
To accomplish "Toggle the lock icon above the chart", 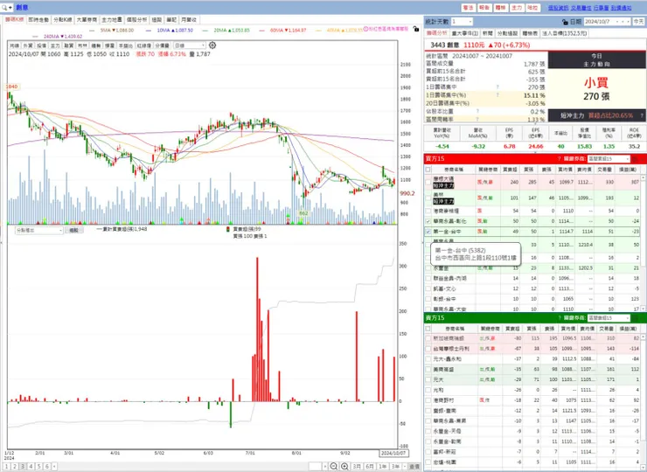I will tap(416, 29).
